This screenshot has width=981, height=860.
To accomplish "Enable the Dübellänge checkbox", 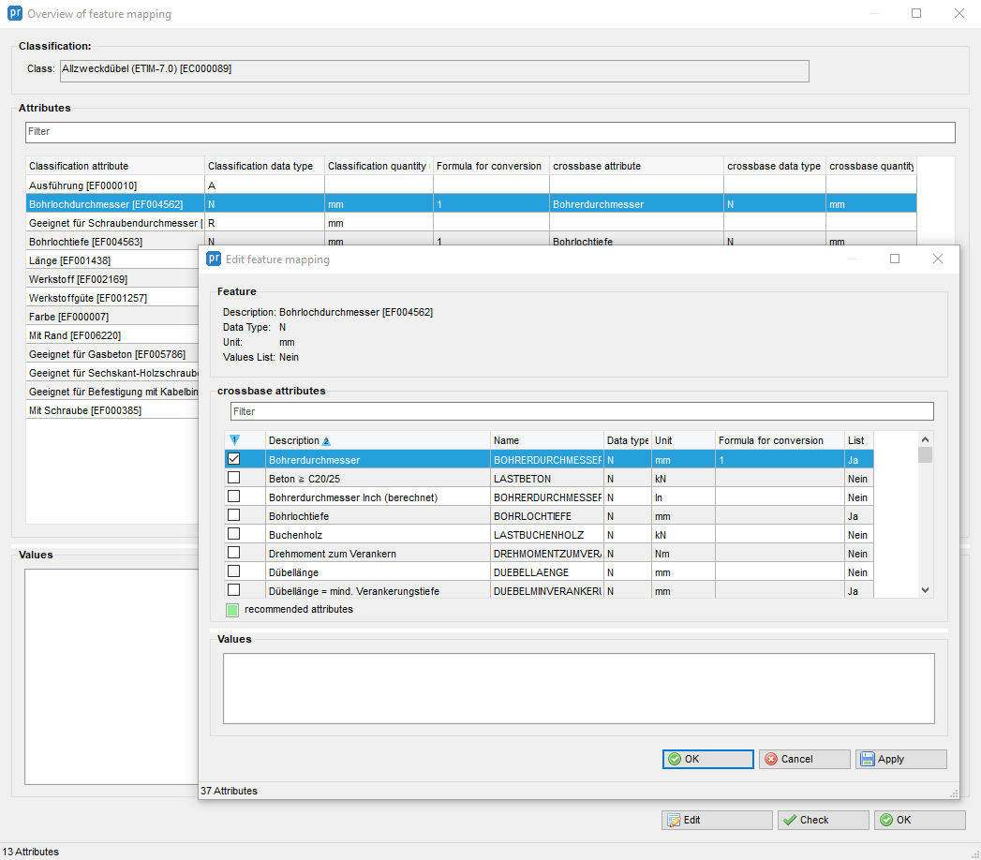I will [x=234, y=571].
